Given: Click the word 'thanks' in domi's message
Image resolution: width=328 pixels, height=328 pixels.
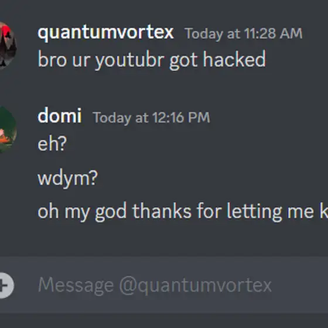Looking at the screenshot, I should (162, 211).
